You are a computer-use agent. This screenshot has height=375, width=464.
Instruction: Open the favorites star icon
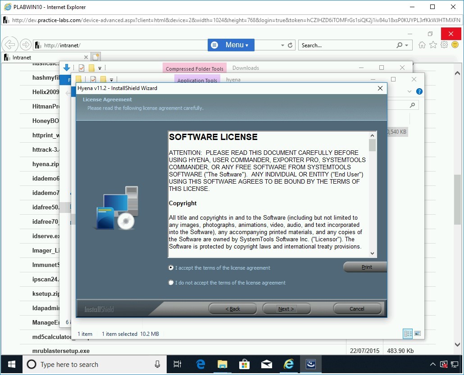click(x=433, y=45)
